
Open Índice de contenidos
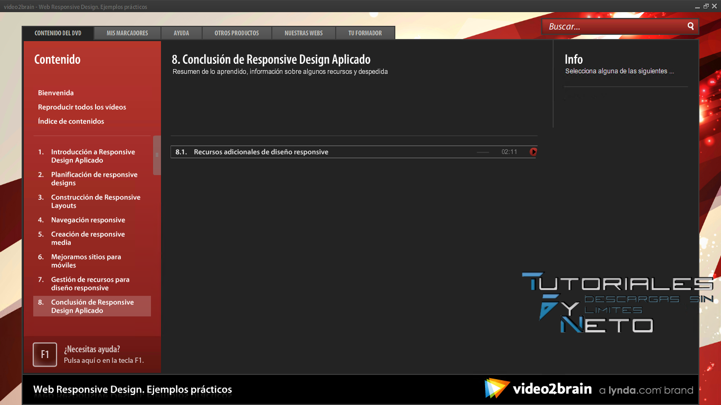(71, 121)
